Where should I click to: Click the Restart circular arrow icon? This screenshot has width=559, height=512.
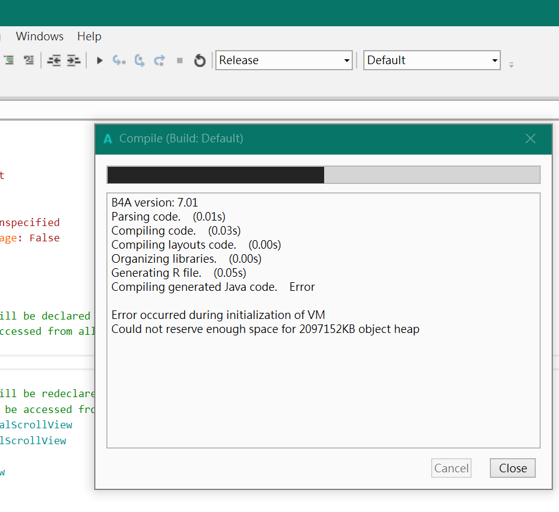(x=199, y=60)
